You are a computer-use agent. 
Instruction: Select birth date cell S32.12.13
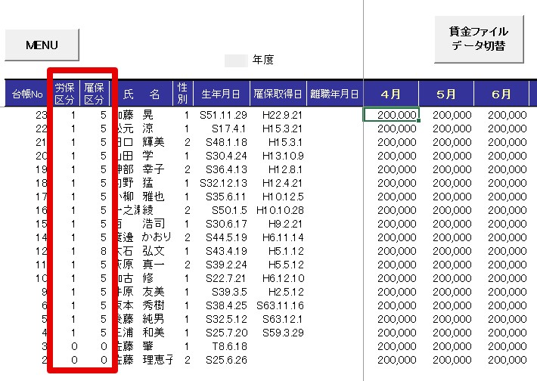(x=223, y=183)
